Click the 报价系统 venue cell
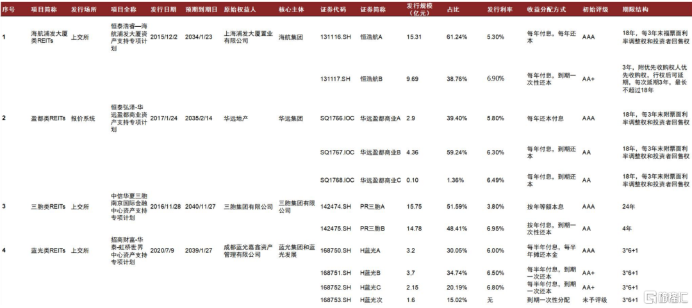 pyautogui.click(x=83, y=118)
